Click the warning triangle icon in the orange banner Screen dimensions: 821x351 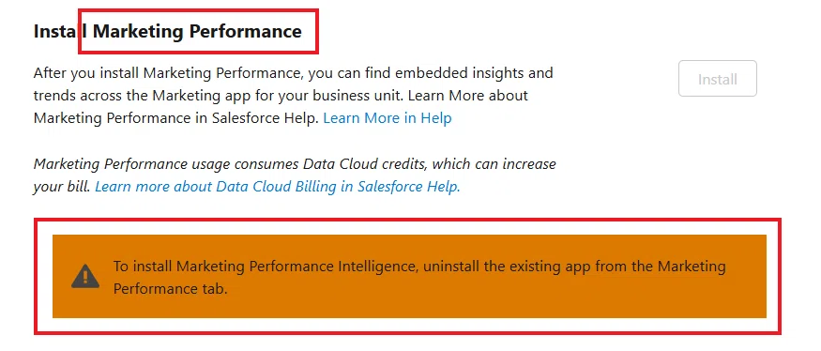pyautogui.click(x=85, y=276)
